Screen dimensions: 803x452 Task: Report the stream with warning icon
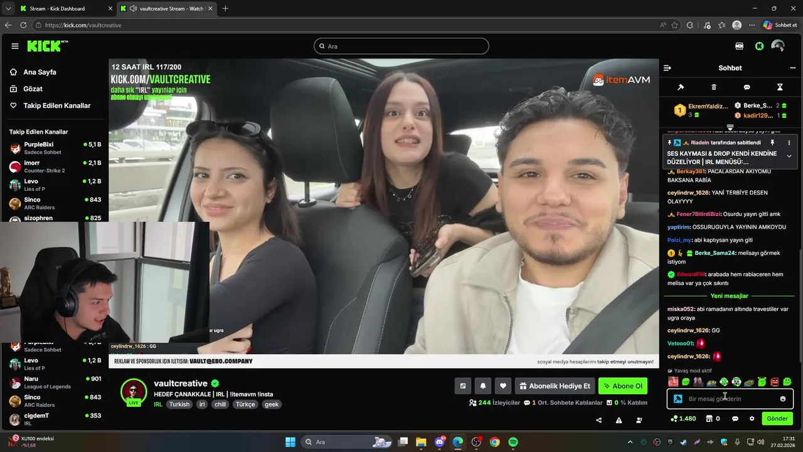(x=619, y=420)
